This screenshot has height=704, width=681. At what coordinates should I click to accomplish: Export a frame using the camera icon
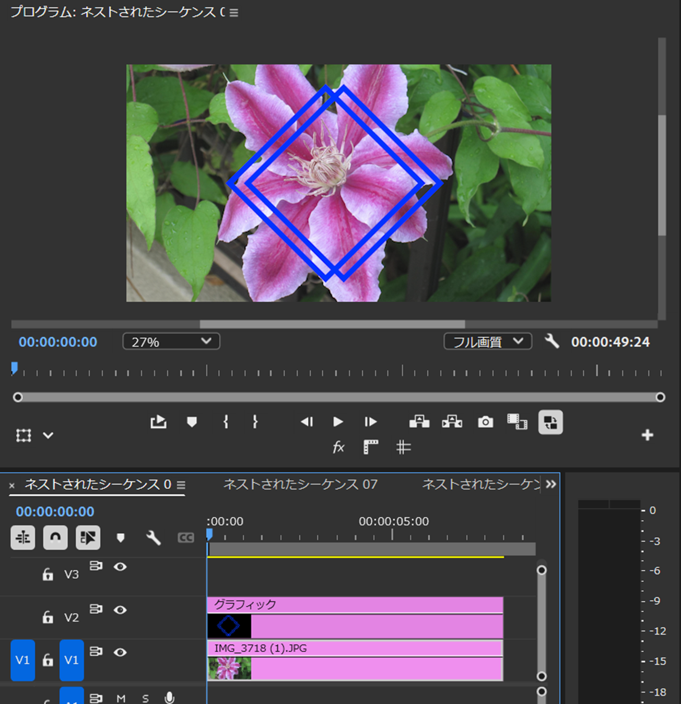pos(485,422)
